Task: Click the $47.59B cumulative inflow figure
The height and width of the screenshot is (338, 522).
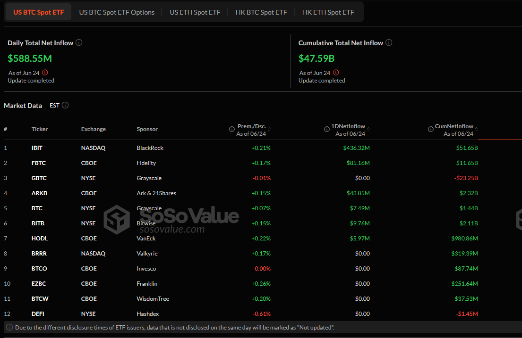Action: click(x=316, y=58)
